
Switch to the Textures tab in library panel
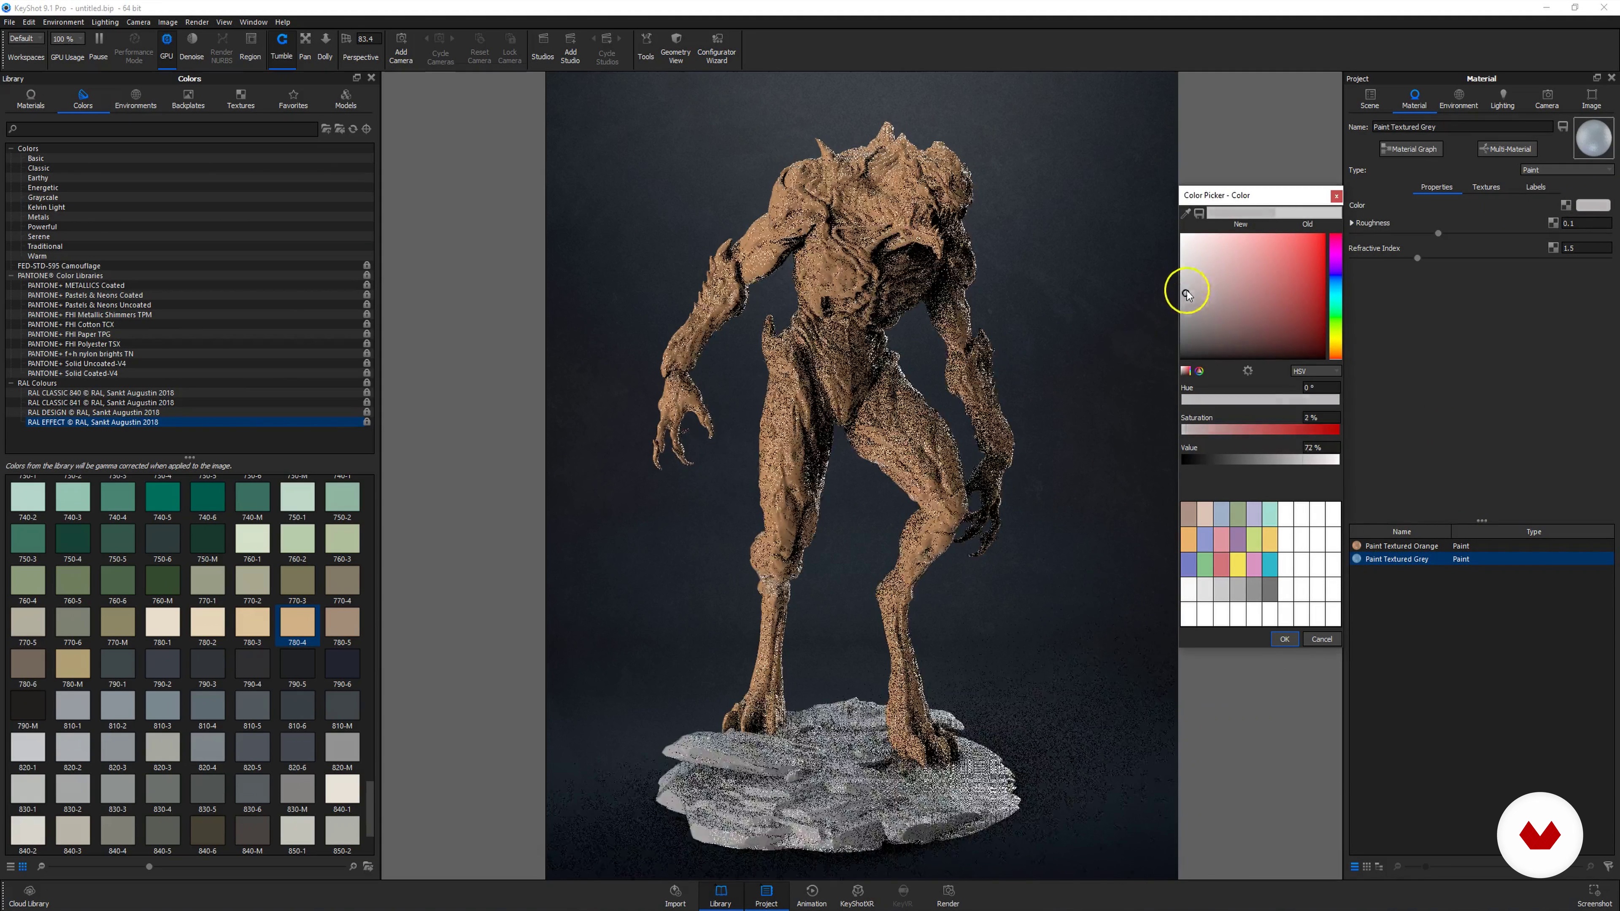pos(240,98)
